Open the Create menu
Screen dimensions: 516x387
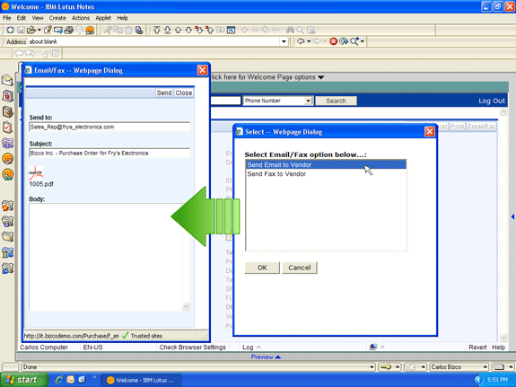click(57, 18)
